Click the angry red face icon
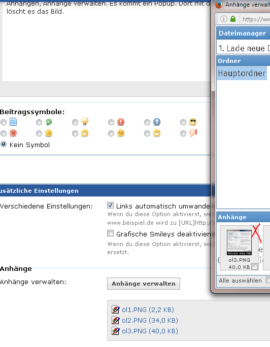Viewport: 270px width, 347px height. tap(13, 133)
